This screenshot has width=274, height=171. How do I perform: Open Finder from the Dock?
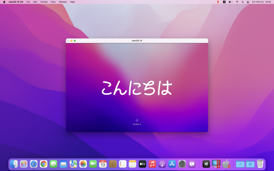(x=14, y=164)
